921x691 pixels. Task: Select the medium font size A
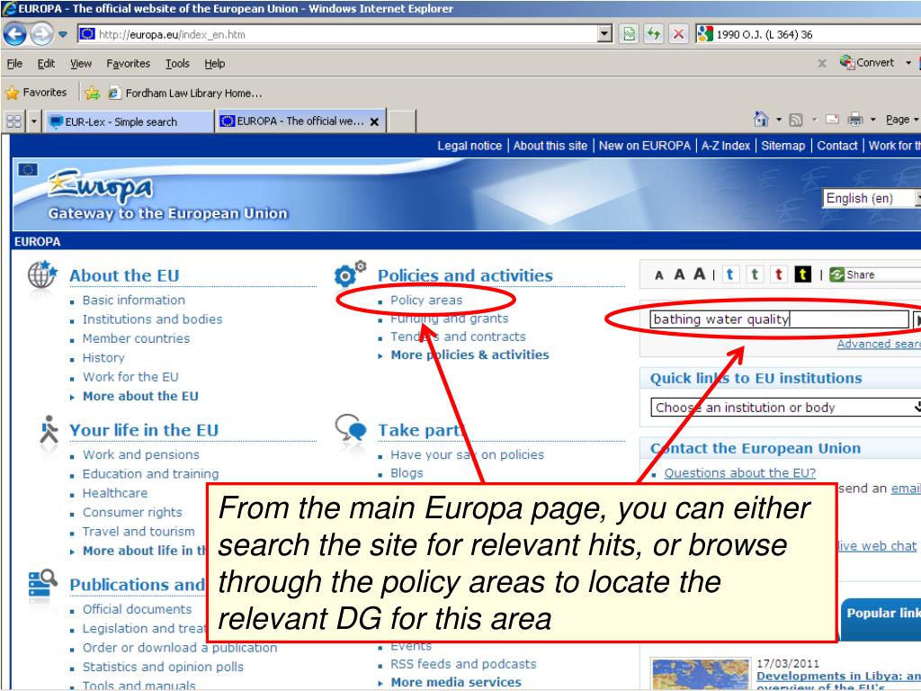tap(679, 274)
